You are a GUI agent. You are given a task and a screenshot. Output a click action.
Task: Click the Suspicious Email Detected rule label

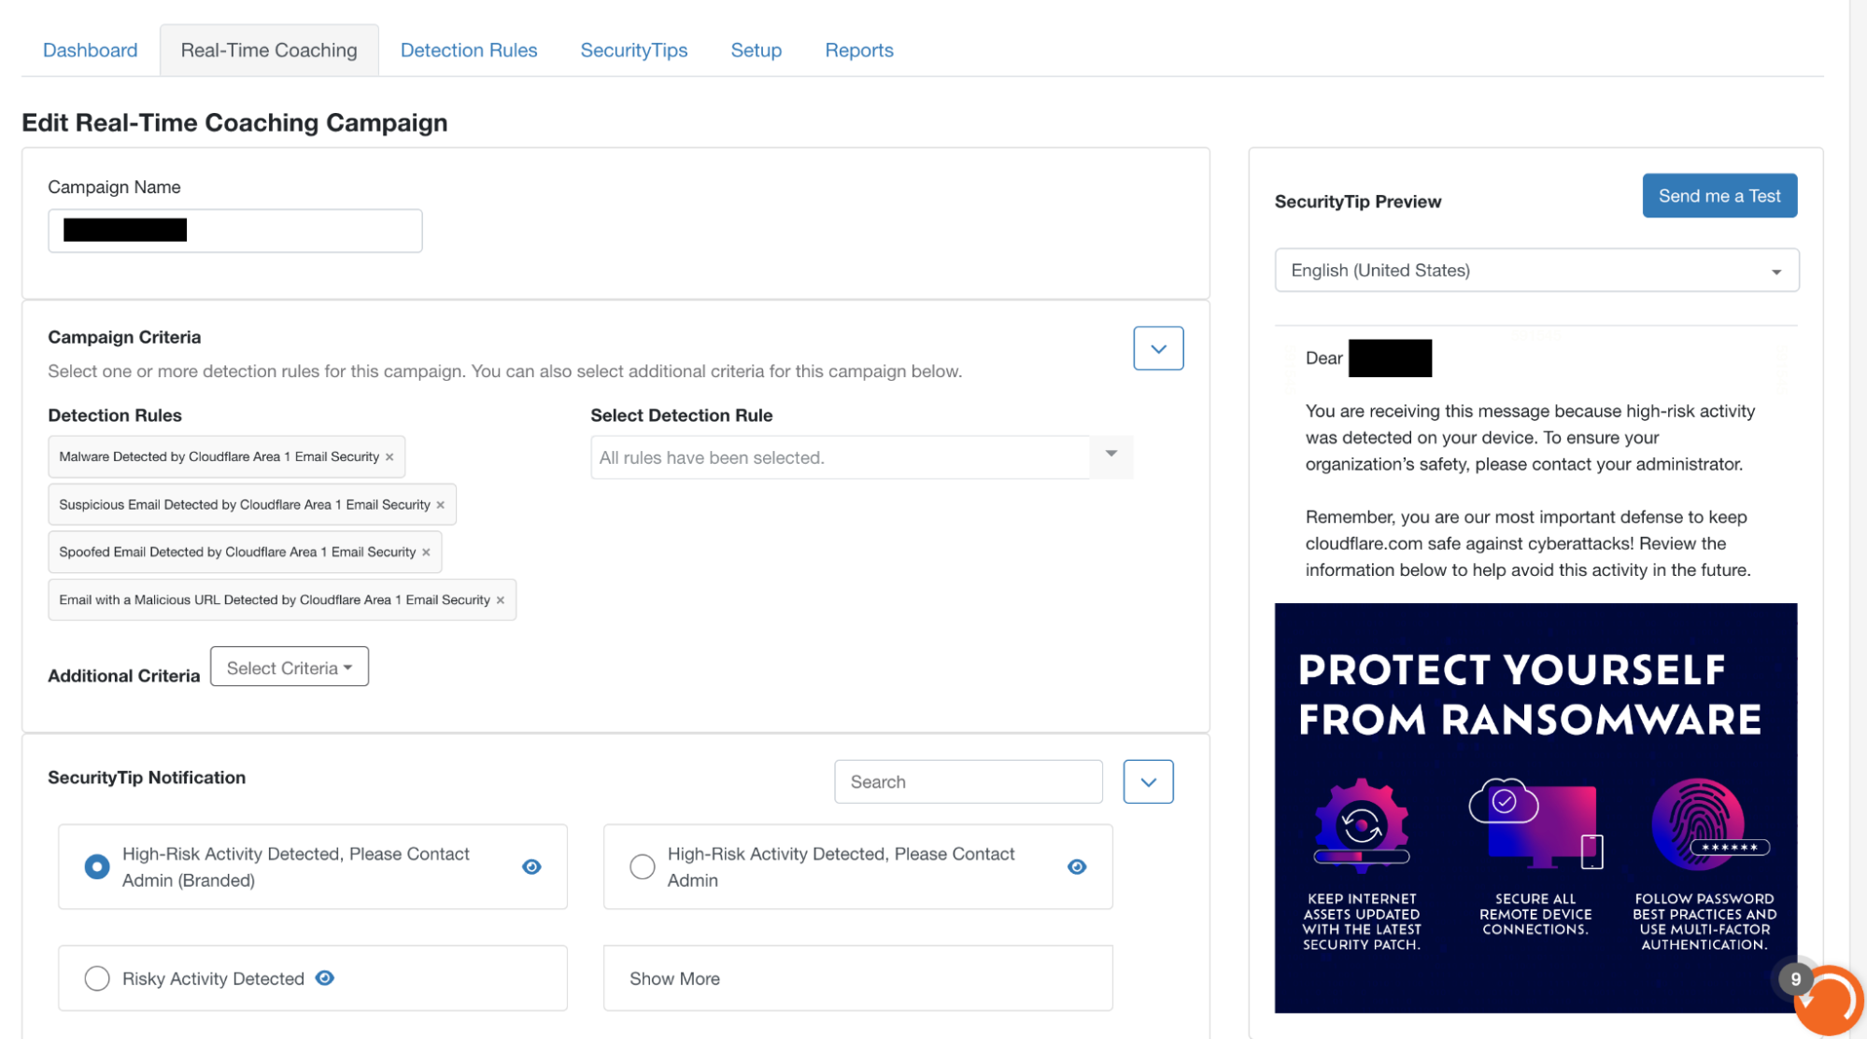pos(245,505)
